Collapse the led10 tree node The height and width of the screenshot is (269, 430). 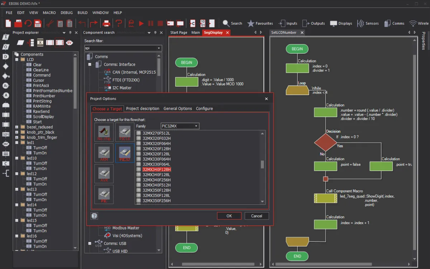(17, 158)
